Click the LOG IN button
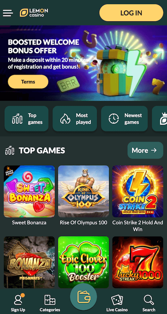 [x=131, y=13]
